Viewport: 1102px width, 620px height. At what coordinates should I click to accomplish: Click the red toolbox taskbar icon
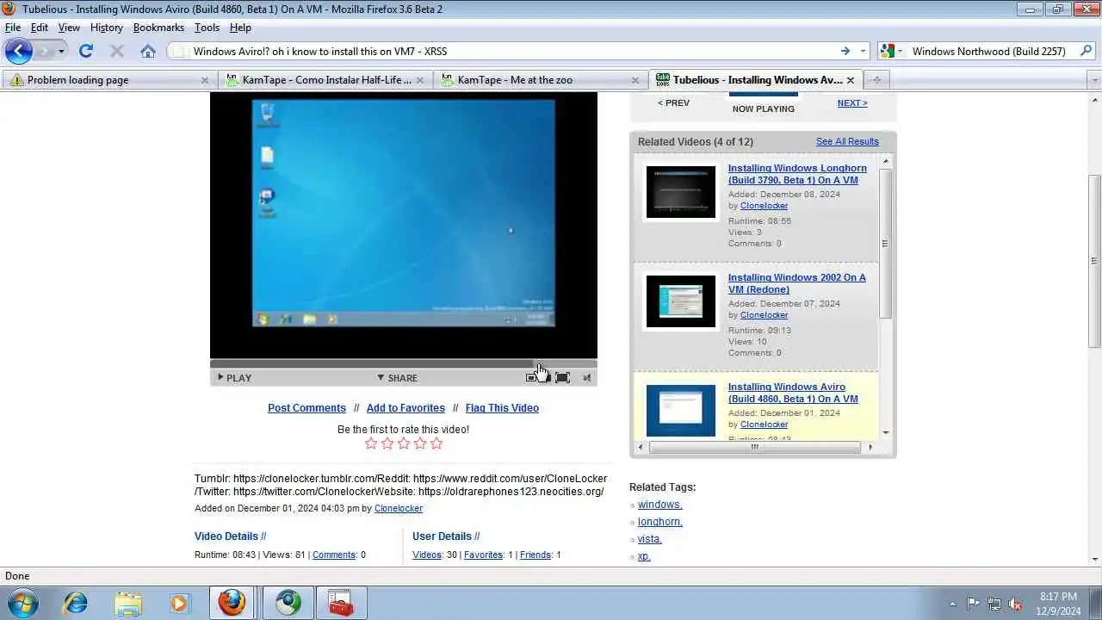[x=342, y=603]
